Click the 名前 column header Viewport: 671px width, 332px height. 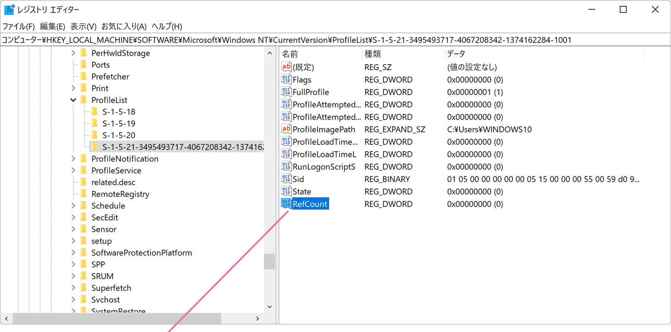[320, 54]
